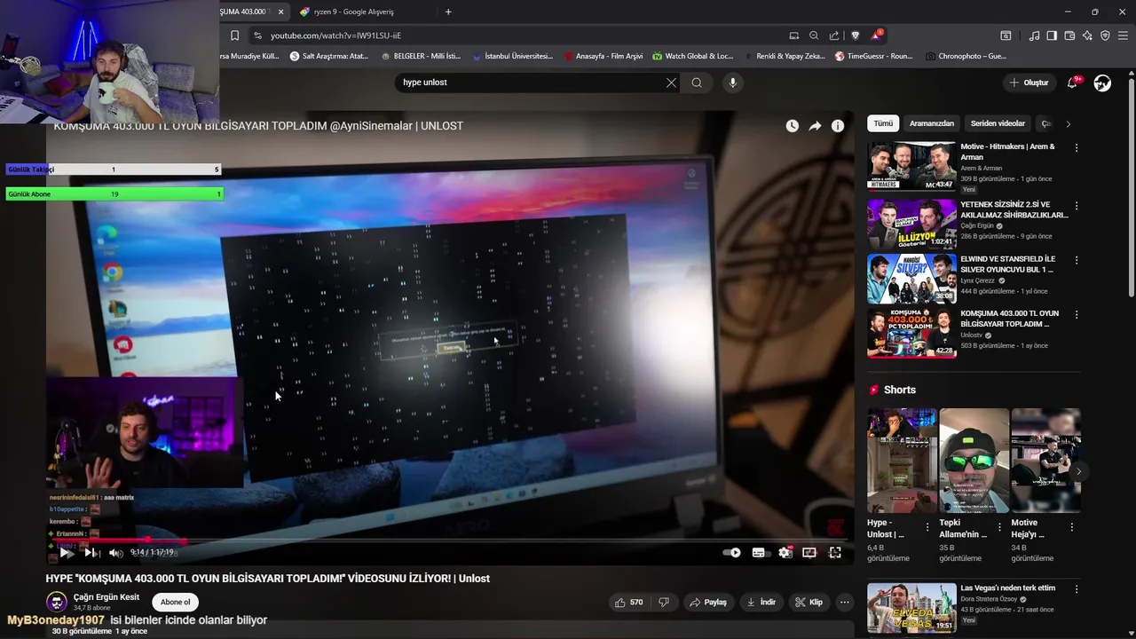
Task: Select the Tümü filter chip
Action: coord(883,123)
